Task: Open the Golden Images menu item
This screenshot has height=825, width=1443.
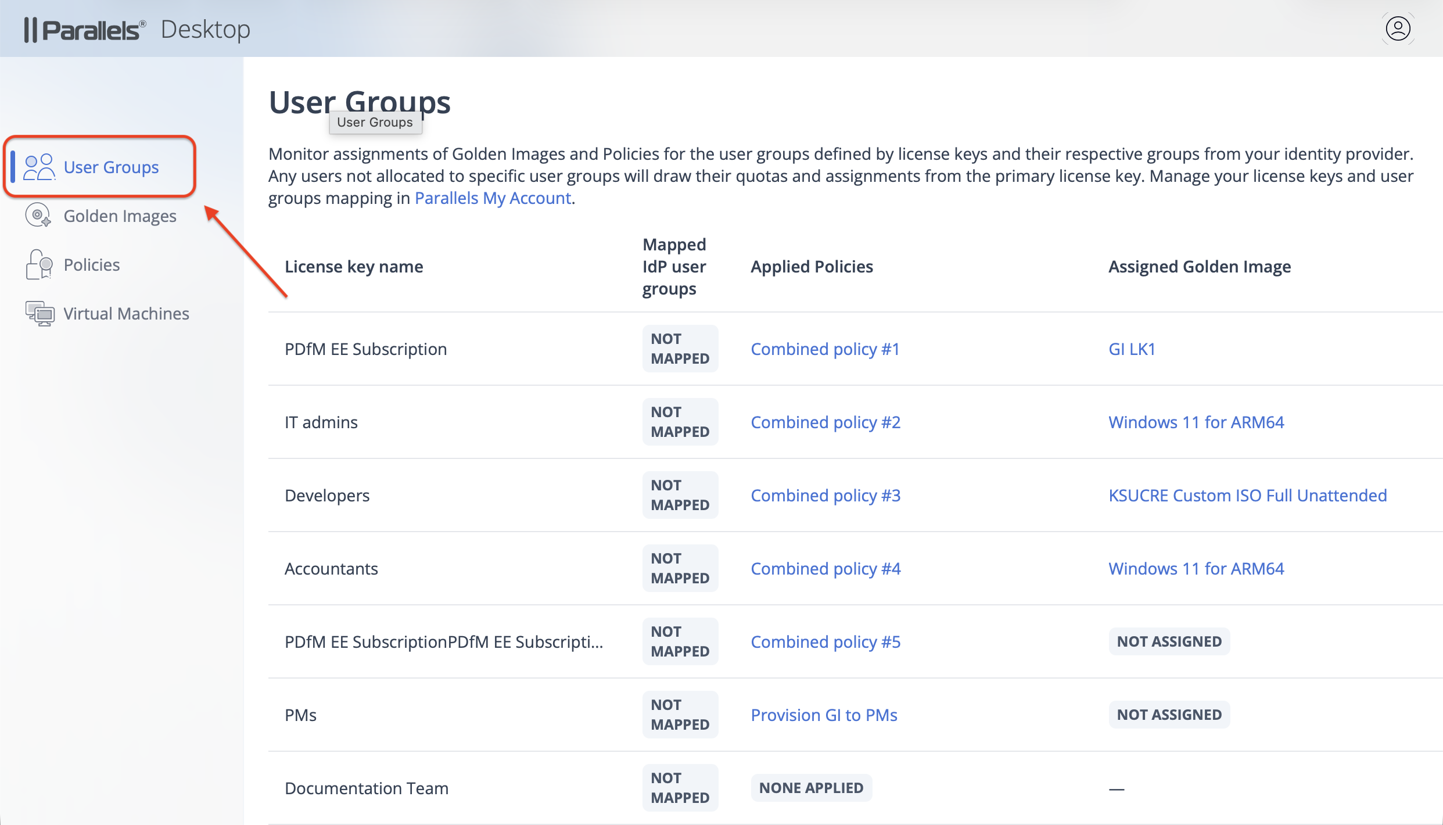Action: pyautogui.click(x=120, y=216)
